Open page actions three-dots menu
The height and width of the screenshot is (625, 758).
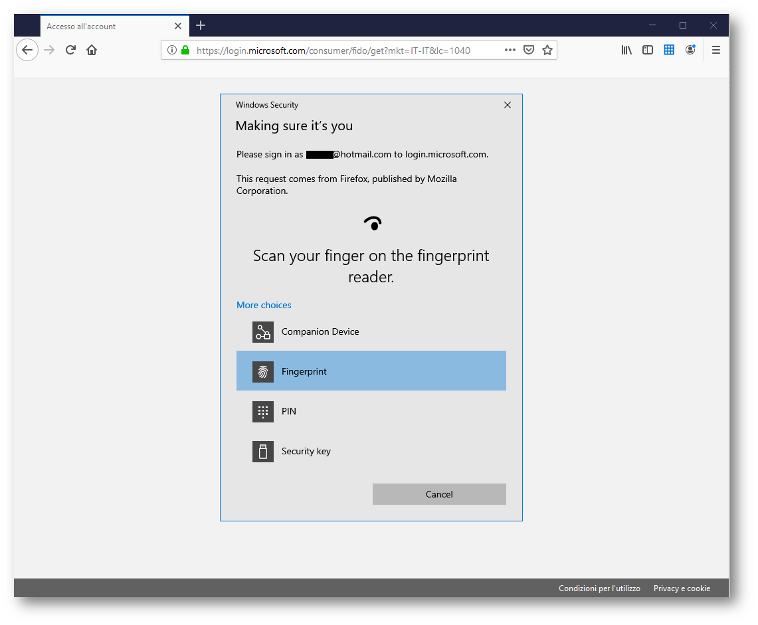(510, 50)
